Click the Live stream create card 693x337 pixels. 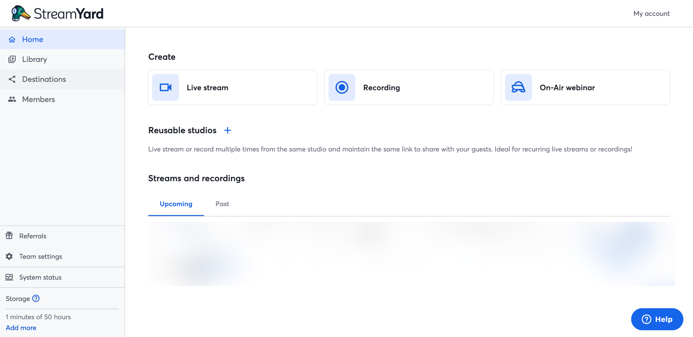tap(232, 87)
